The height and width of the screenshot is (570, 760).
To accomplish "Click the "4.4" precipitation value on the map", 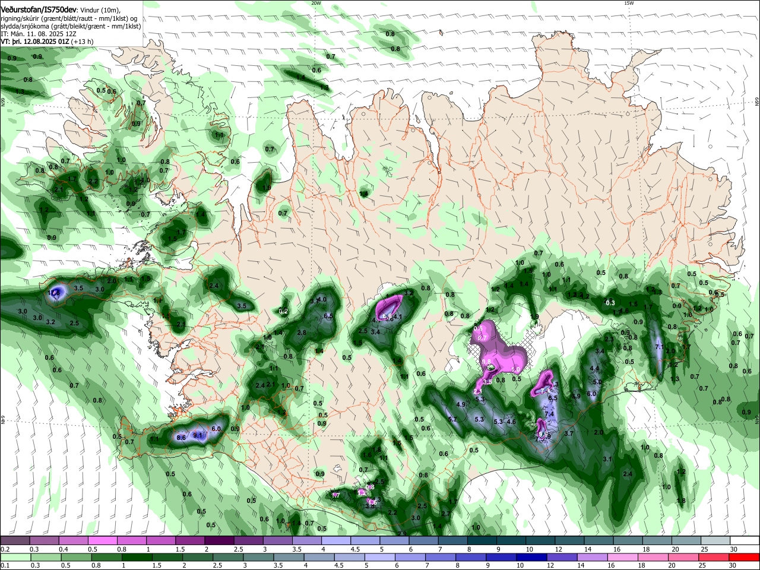I will click(x=594, y=369).
